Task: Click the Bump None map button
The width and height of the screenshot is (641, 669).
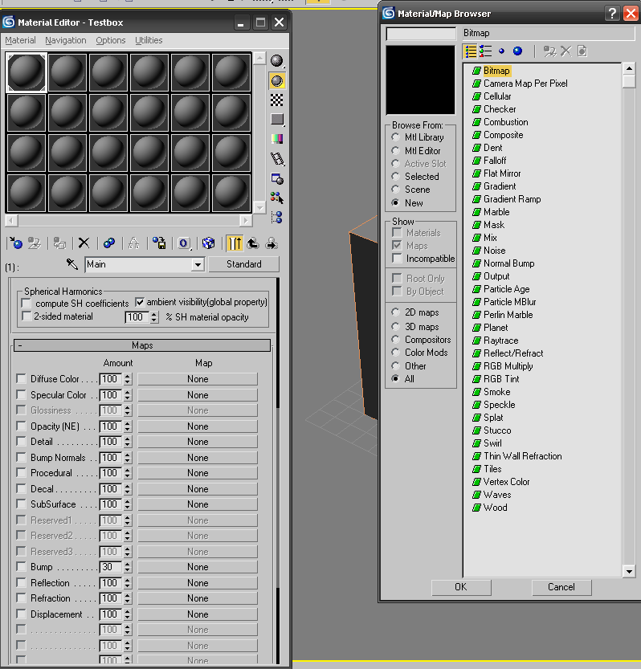Action: tap(198, 567)
